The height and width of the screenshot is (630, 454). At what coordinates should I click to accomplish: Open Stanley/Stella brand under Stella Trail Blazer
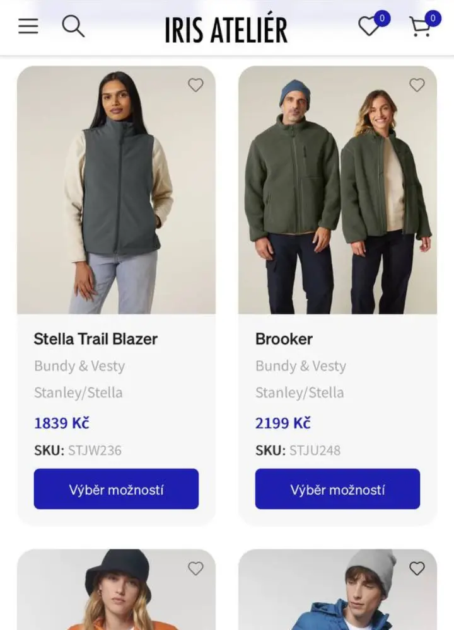coord(78,392)
